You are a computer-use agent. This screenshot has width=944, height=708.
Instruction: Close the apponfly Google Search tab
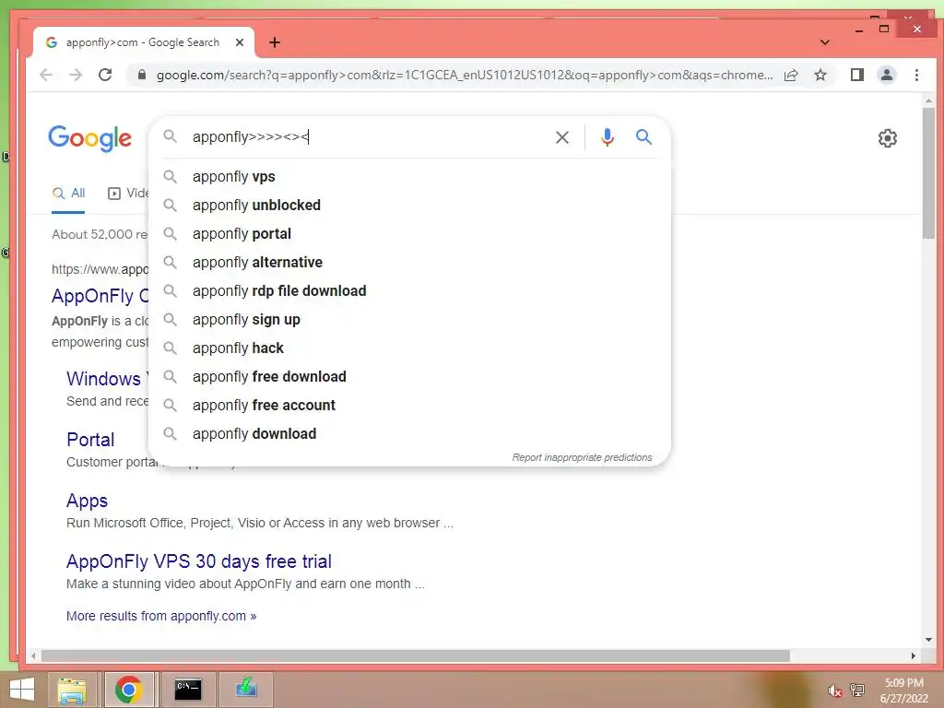[x=240, y=42]
